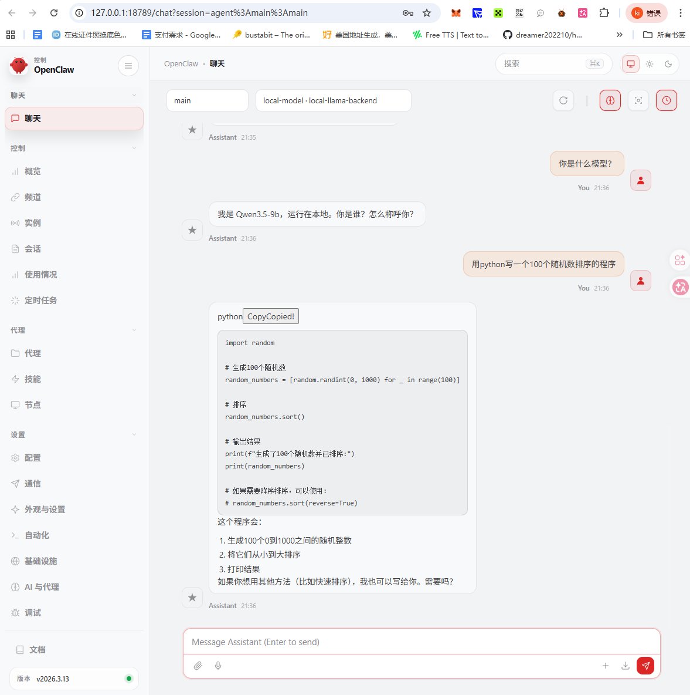Bookmark page with star icon in address bar

coord(427,13)
